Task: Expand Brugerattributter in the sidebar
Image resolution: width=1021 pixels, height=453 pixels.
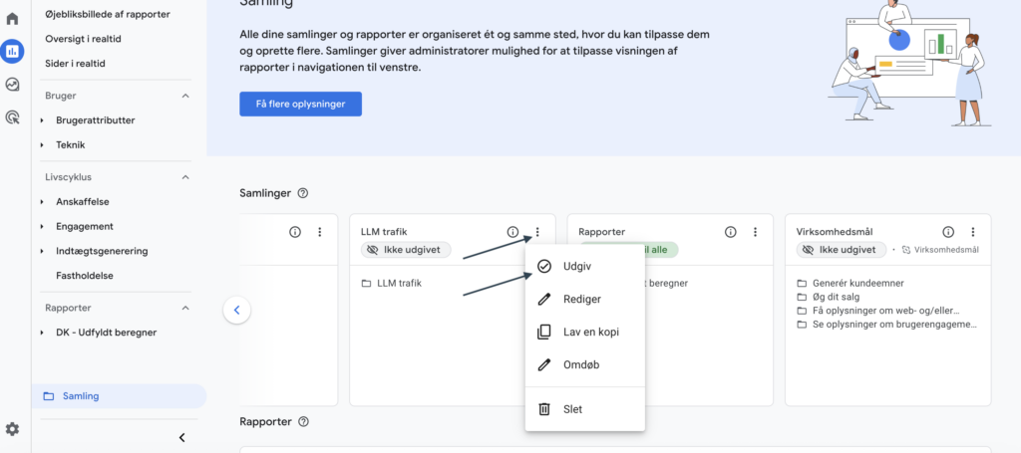Action: tap(42, 120)
